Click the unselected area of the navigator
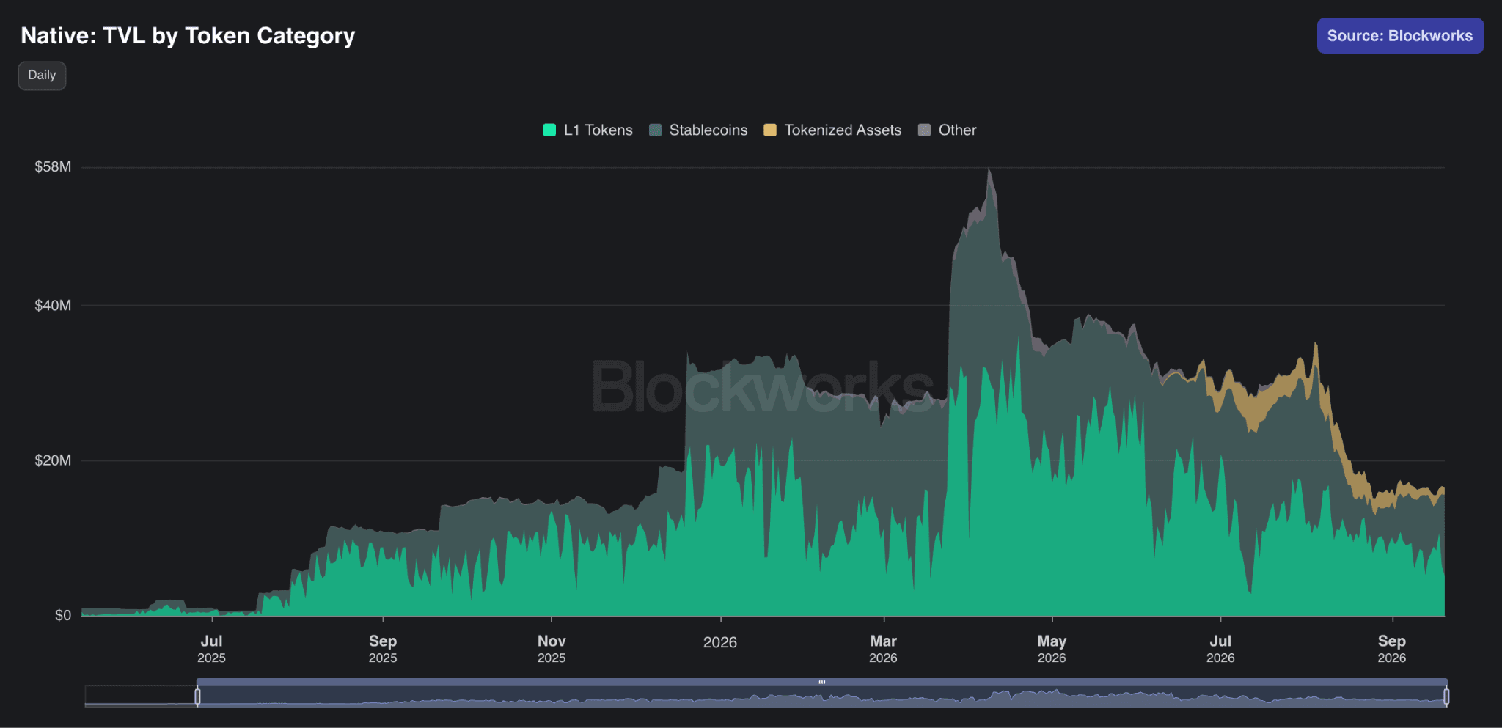 140,696
